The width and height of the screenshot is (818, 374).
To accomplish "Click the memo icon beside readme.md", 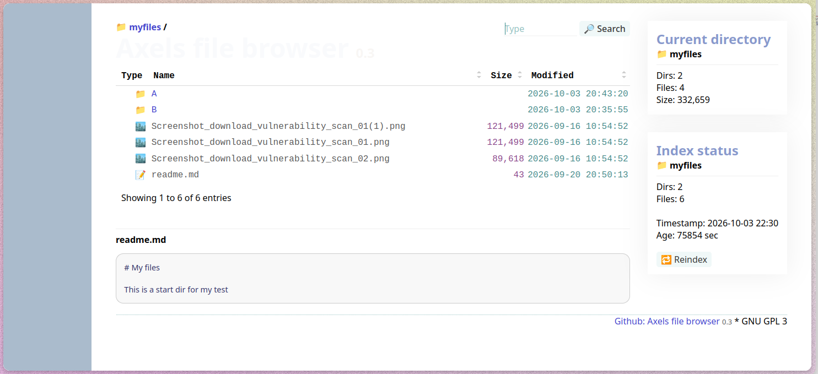I will (140, 175).
